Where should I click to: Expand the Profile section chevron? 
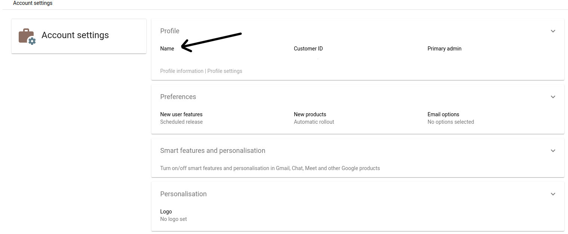(553, 31)
